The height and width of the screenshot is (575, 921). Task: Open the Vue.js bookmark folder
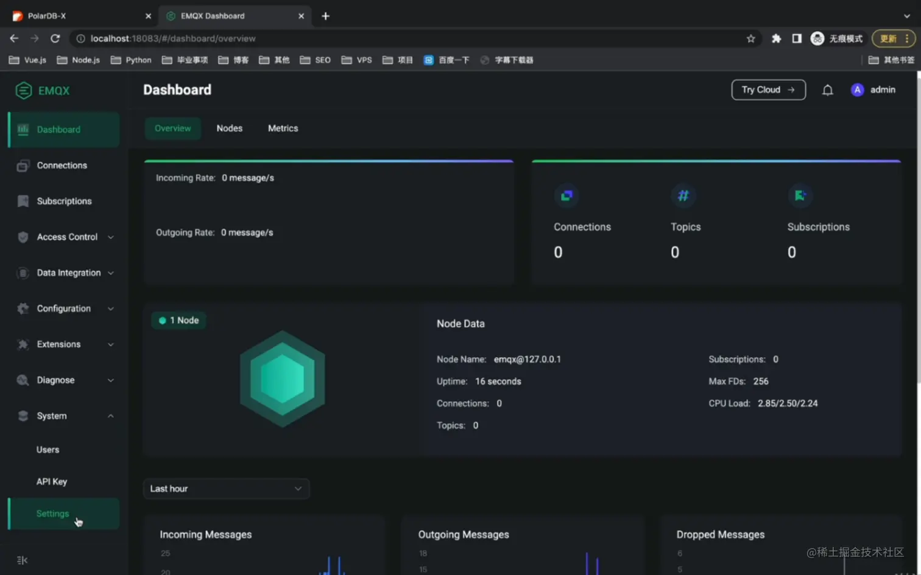[28, 60]
